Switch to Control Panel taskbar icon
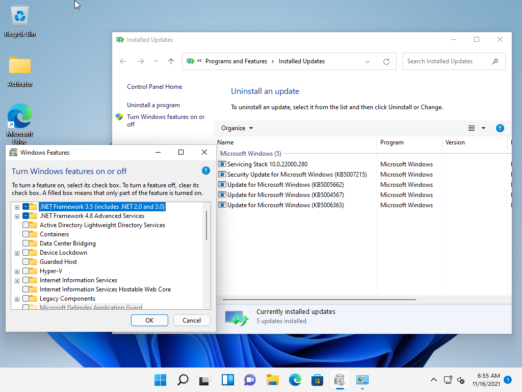Image resolution: width=522 pixels, height=392 pixels. [x=362, y=380]
